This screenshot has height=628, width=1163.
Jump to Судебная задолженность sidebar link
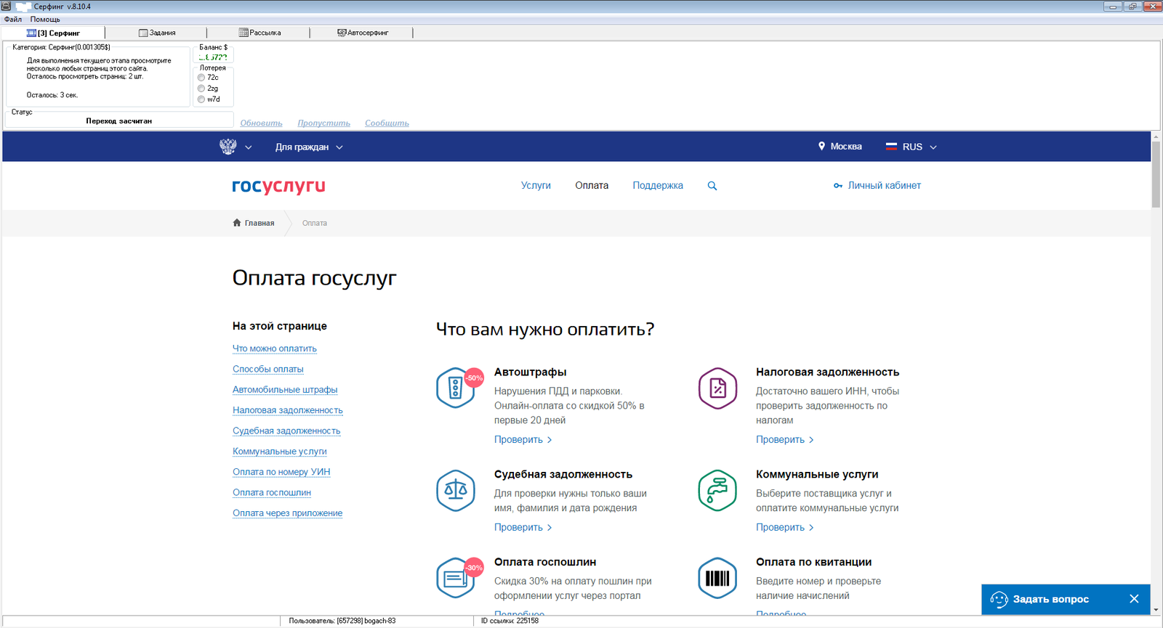click(x=286, y=431)
